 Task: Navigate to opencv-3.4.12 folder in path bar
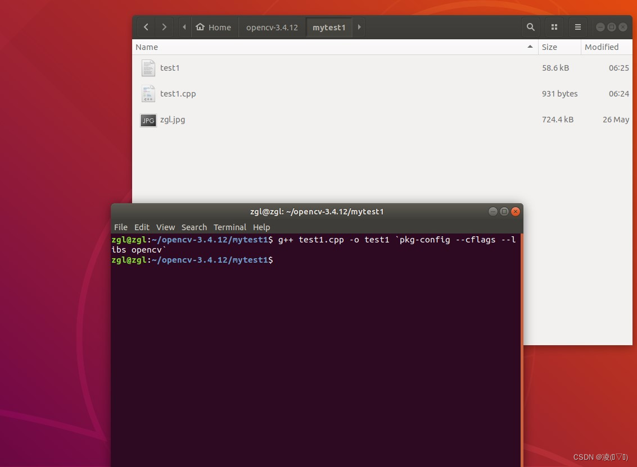272,27
